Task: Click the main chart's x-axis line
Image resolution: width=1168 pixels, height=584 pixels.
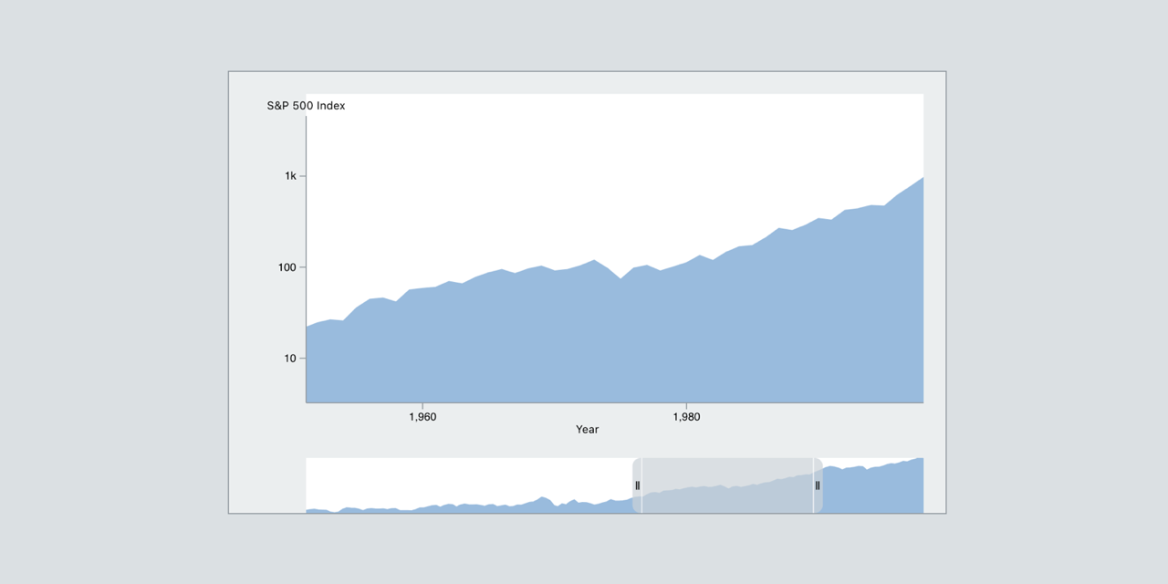Action: (x=611, y=401)
